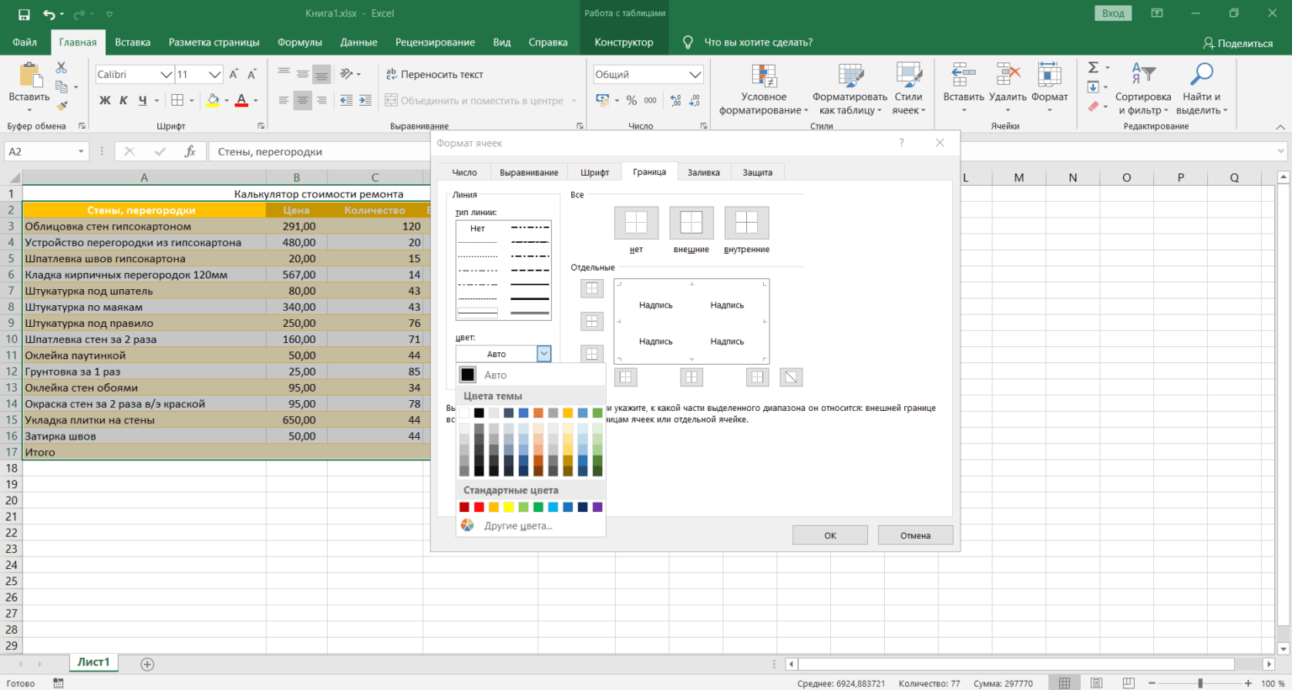Switch to Шрифт tab in dialog
The image size is (1292, 690).
595,172
